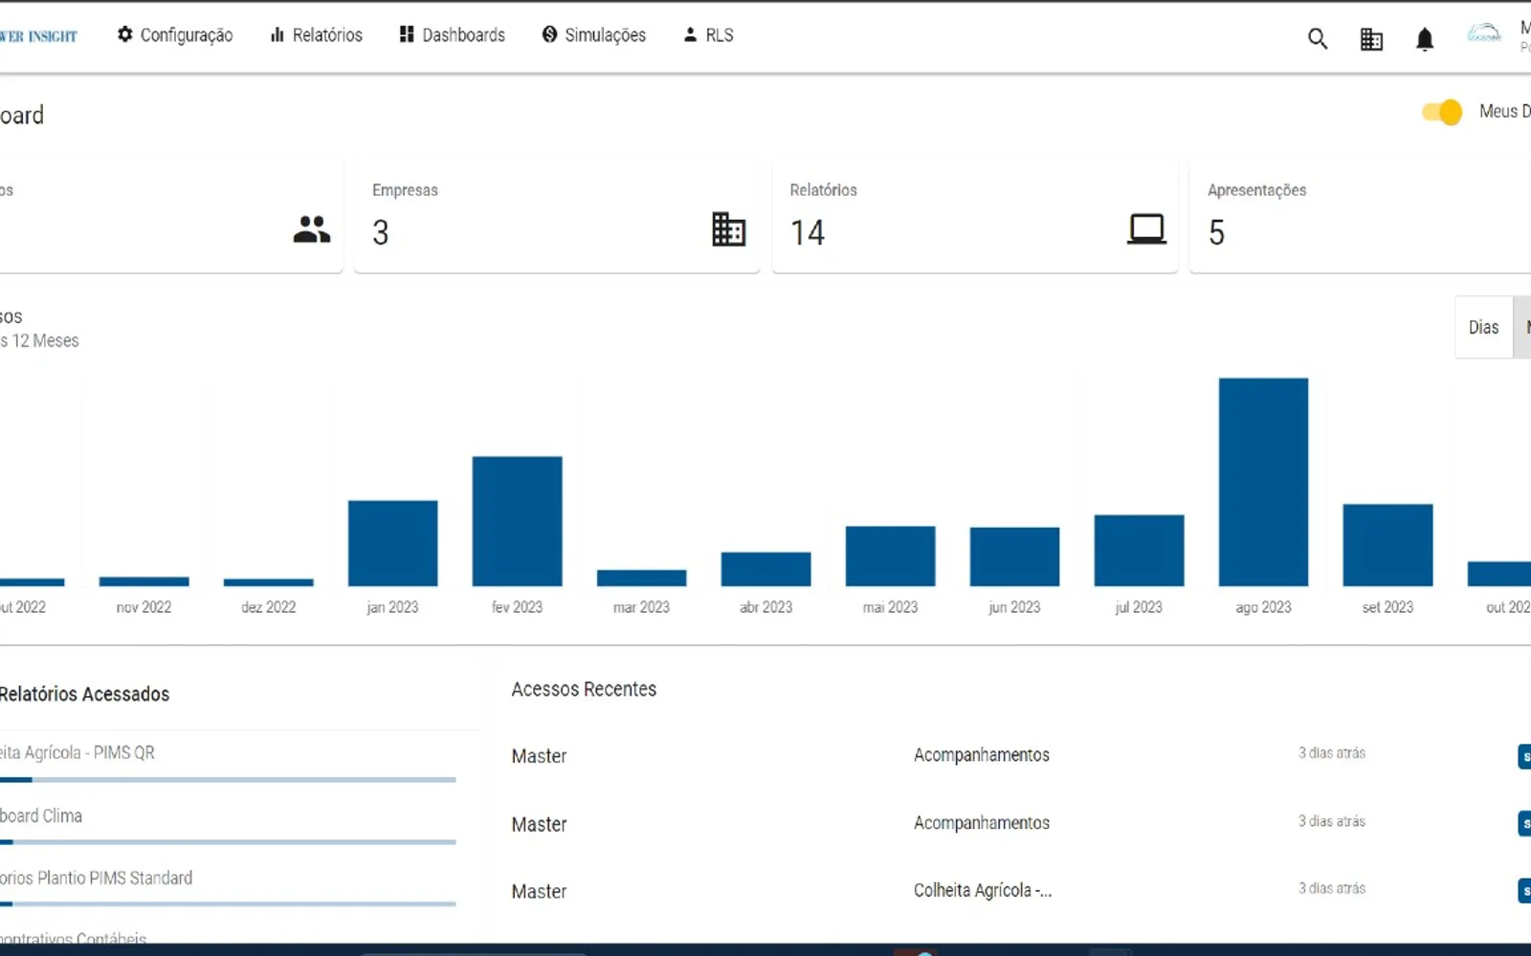Click the Relatórios card value 14

coord(808,232)
